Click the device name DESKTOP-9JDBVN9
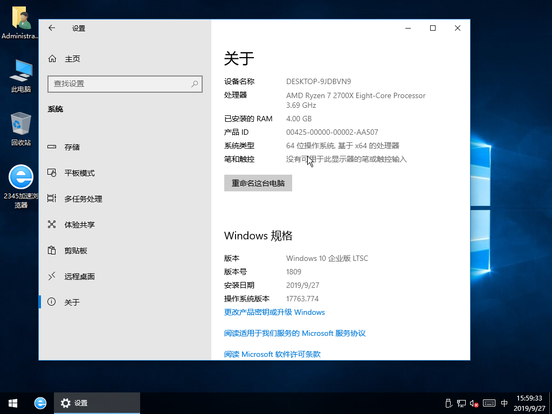This screenshot has height=414, width=552. pos(318,82)
